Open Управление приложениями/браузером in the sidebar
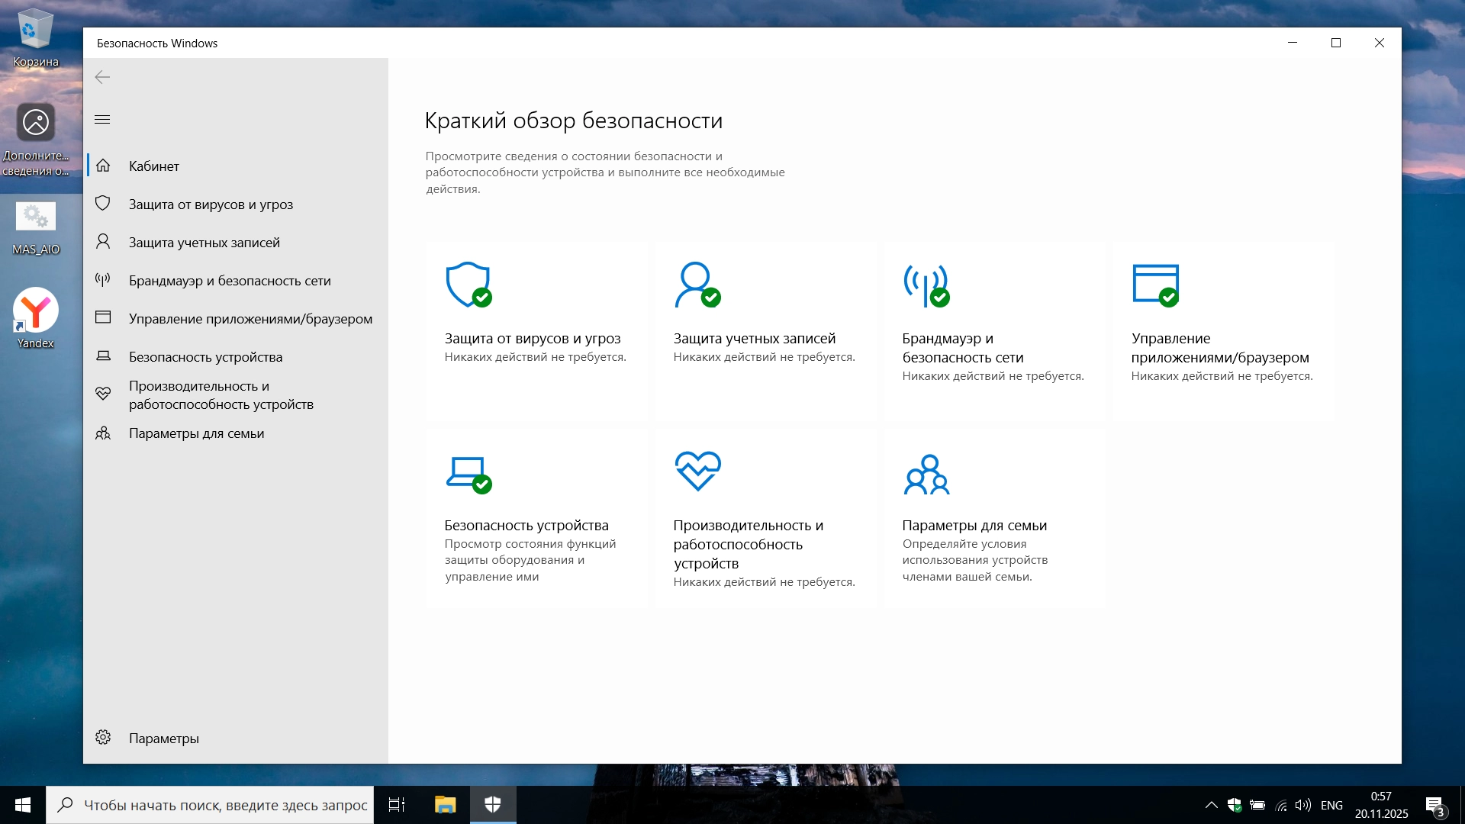Viewport: 1465px width, 824px height. click(x=250, y=318)
